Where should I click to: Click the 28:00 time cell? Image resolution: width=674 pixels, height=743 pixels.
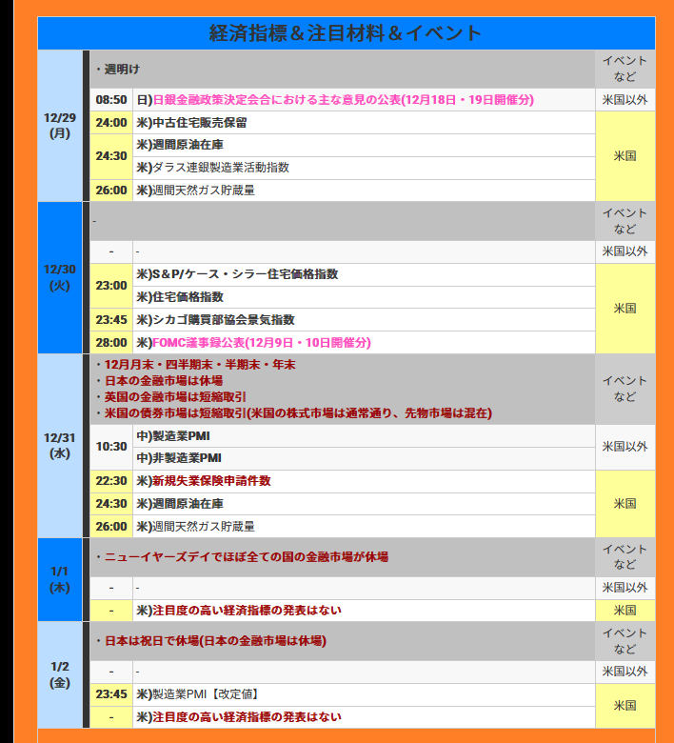[111, 343]
